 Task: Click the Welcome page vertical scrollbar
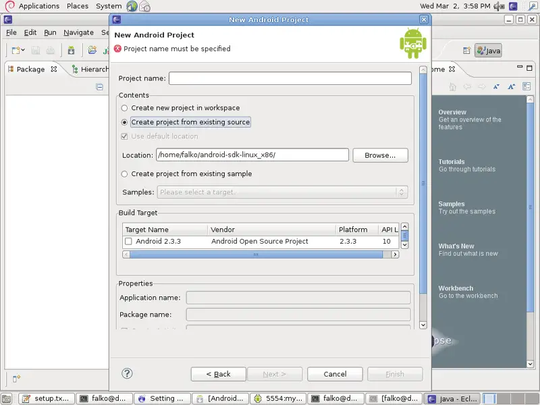(x=530, y=207)
